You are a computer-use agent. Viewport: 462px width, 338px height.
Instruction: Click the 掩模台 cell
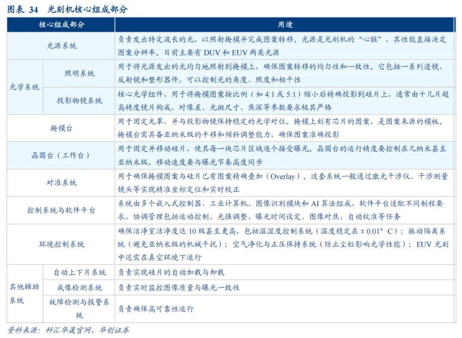click(61, 128)
